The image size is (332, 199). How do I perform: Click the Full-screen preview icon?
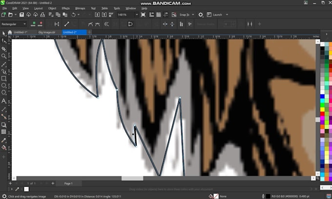[x=143, y=15]
